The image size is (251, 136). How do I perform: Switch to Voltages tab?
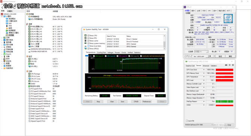(111, 52)
